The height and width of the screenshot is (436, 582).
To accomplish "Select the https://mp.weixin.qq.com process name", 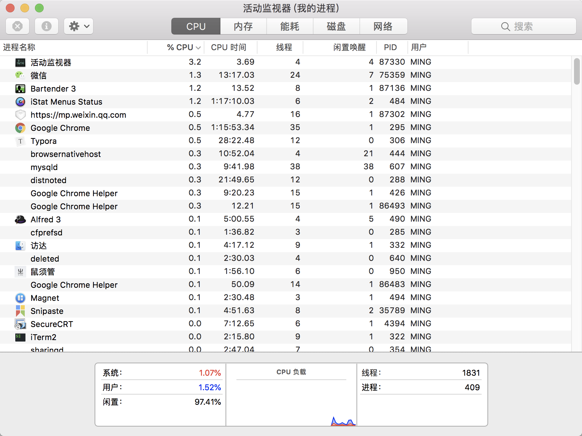I will click(x=78, y=115).
